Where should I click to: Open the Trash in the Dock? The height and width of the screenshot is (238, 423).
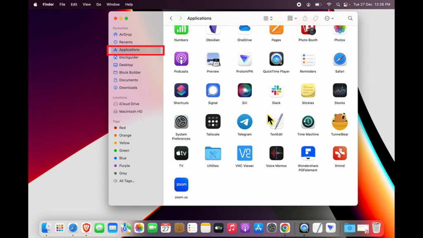tap(376, 228)
